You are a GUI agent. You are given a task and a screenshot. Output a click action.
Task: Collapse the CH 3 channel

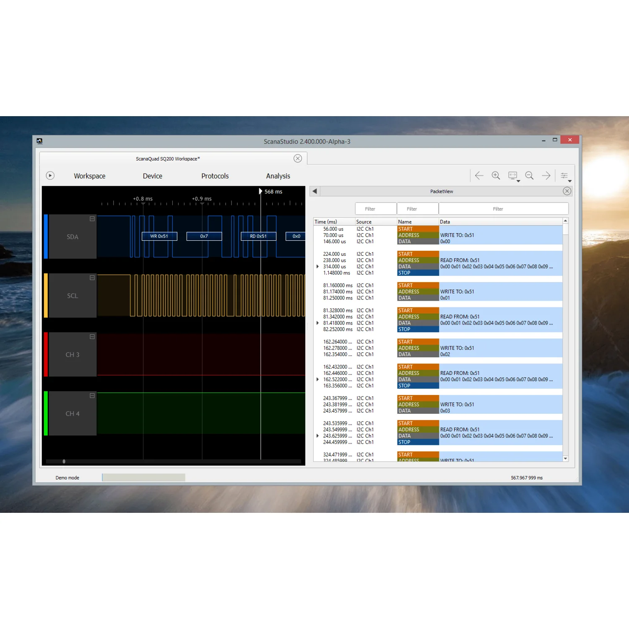pos(92,337)
